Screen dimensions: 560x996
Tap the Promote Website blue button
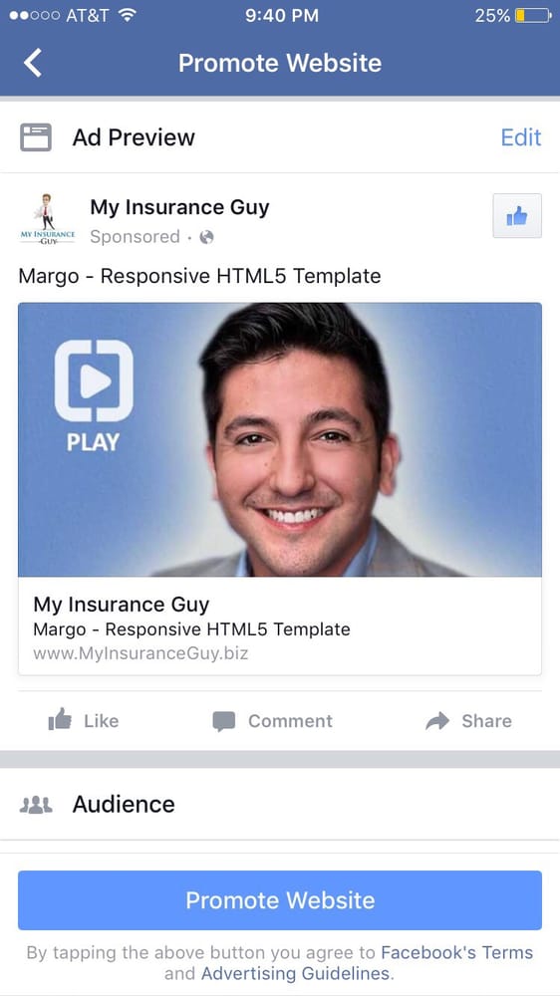click(280, 900)
